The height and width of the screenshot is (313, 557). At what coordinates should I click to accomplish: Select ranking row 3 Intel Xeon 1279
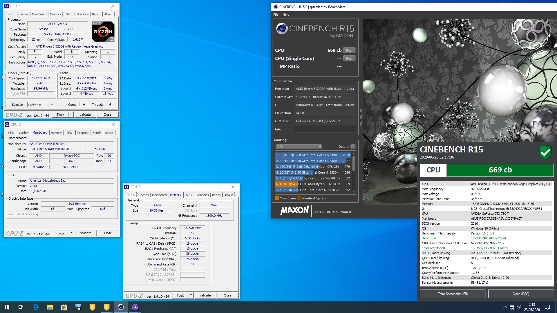313,167
